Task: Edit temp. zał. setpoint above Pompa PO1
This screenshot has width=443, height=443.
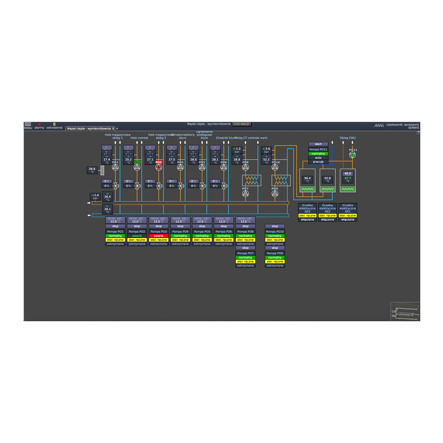Action: point(115,220)
